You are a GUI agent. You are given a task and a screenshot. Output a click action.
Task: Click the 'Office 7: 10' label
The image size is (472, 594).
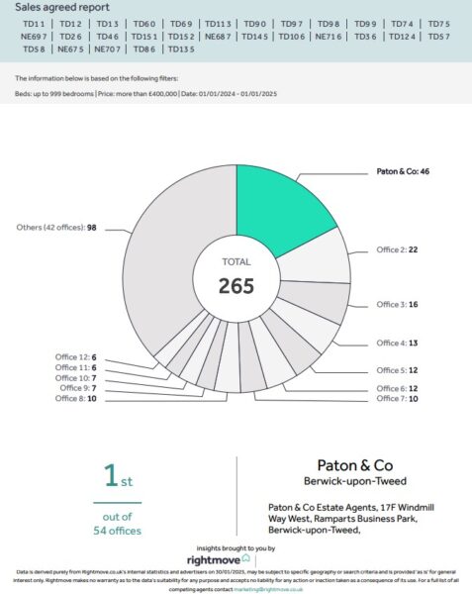[x=397, y=399]
